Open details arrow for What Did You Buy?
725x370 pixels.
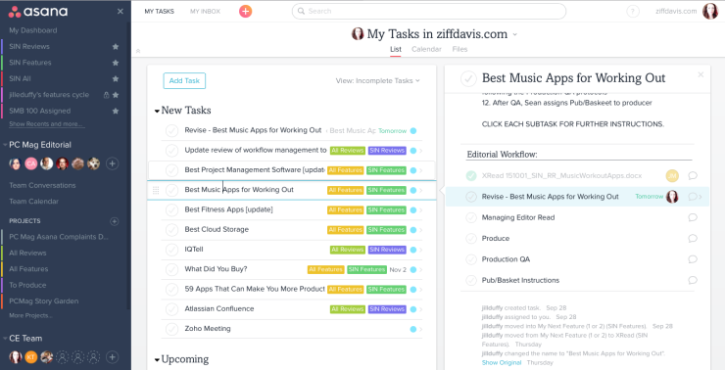point(420,270)
